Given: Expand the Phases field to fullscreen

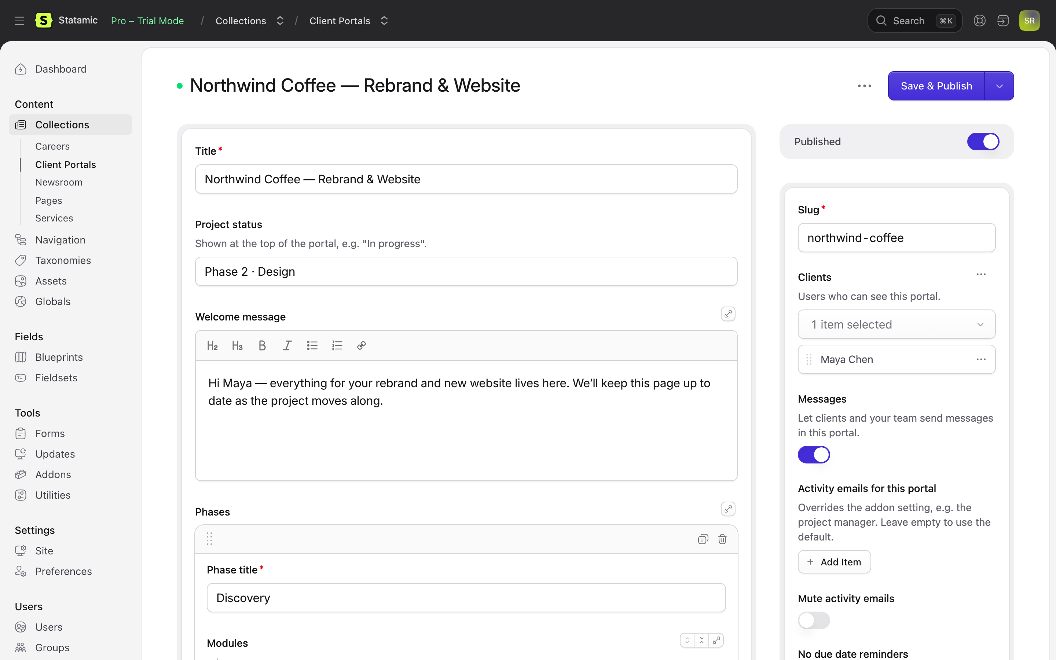Looking at the screenshot, I should (x=728, y=509).
